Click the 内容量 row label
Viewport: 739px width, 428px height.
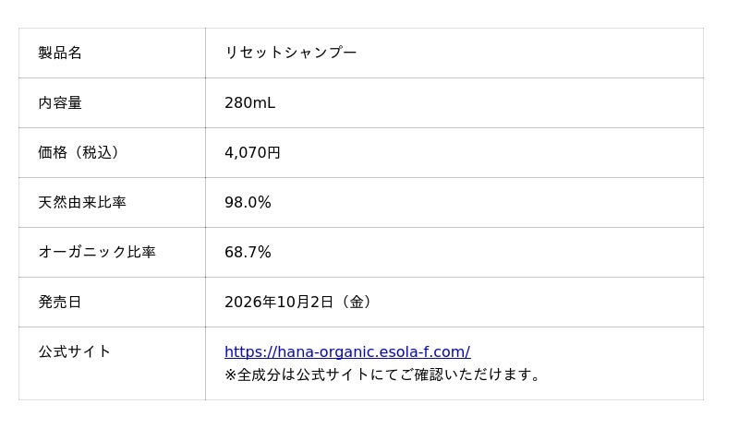(60, 102)
